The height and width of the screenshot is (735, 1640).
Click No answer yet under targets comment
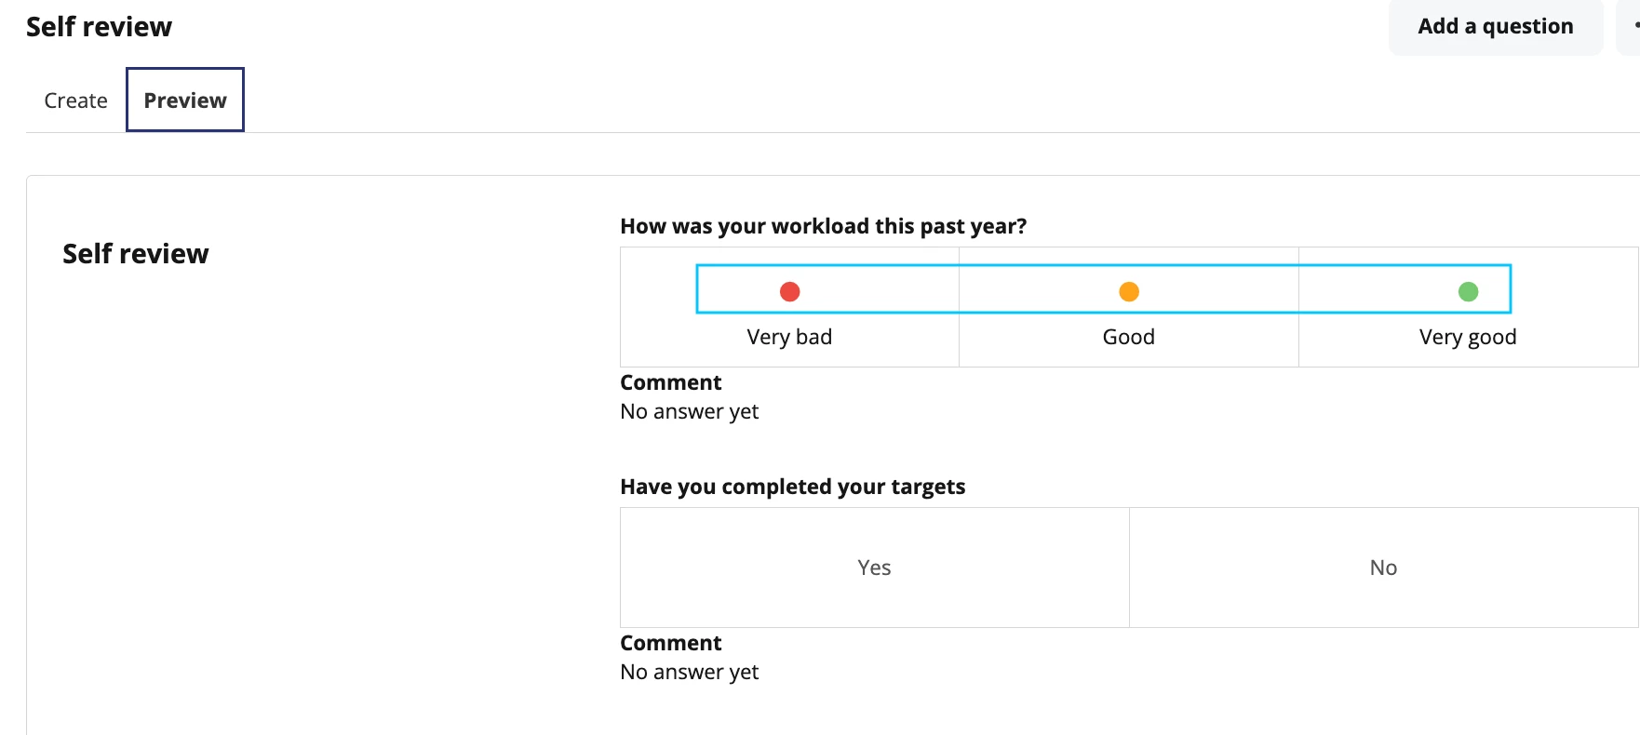pyautogui.click(x=689, y=672)
